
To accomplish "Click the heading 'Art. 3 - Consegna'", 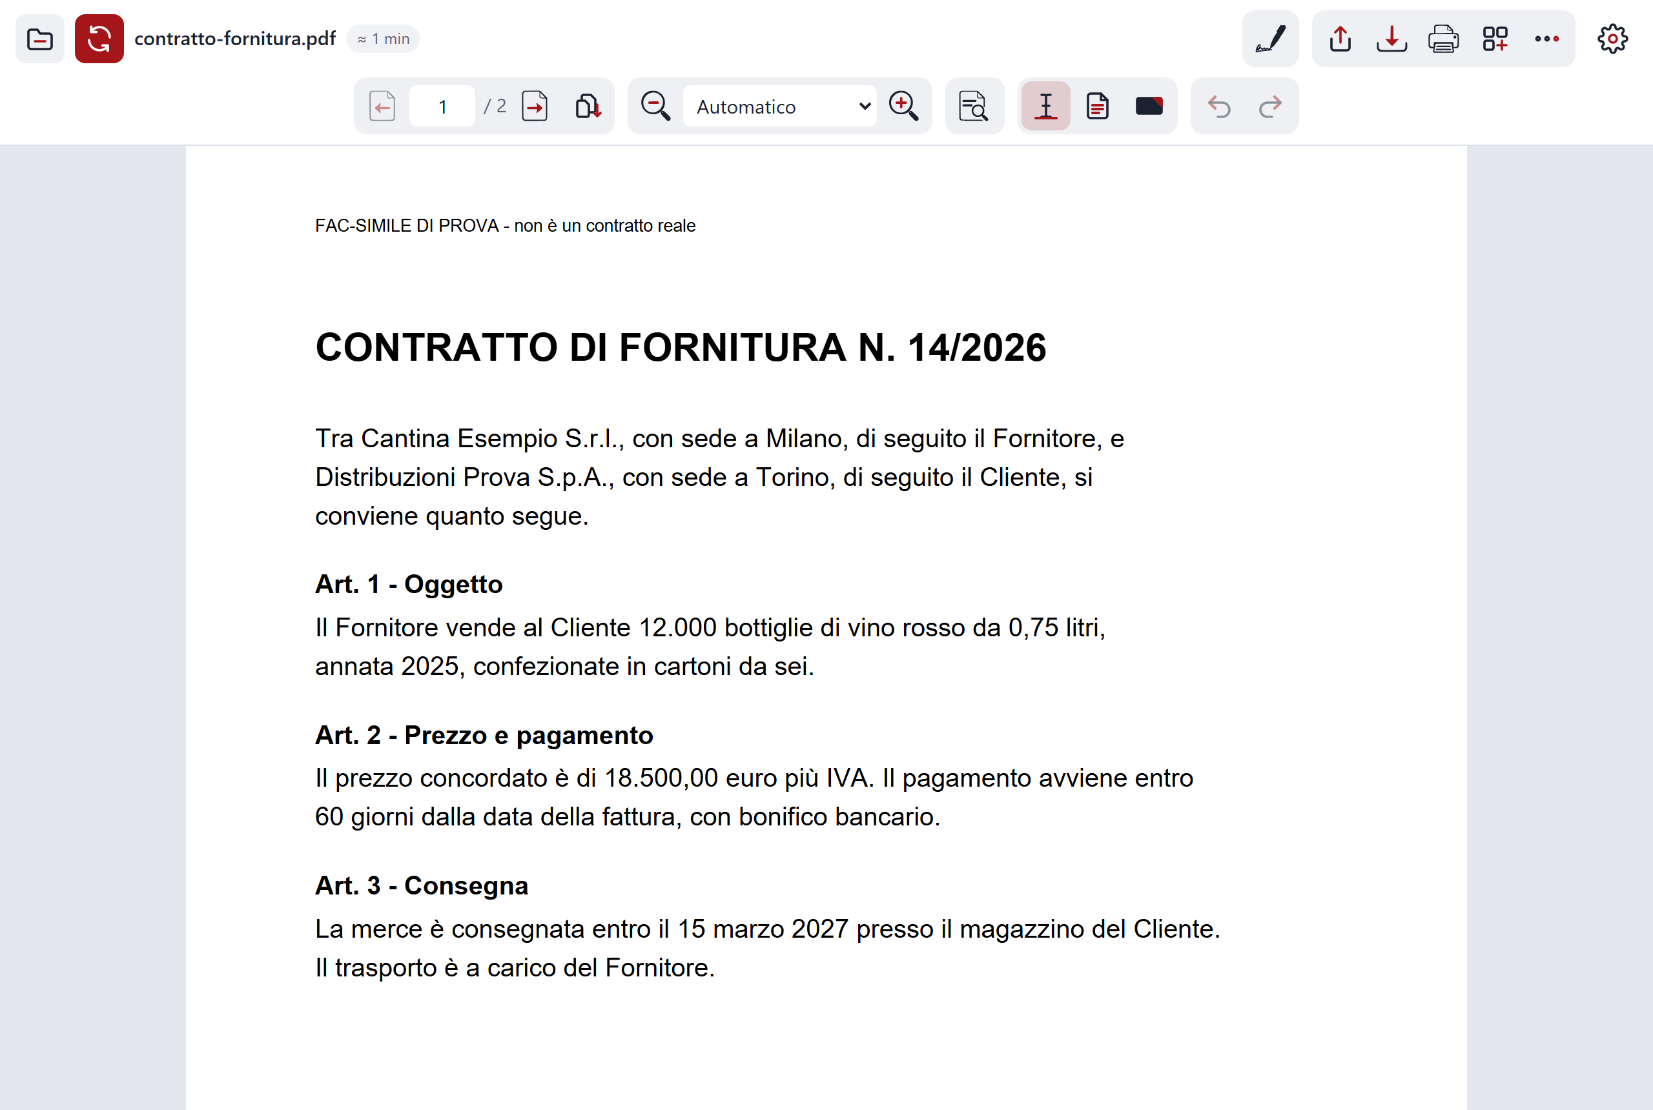I will coord(422,885).
